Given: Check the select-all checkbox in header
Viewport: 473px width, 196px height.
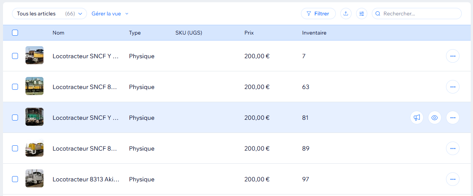Looking at the screenshot, I should [x=15, y=33].
